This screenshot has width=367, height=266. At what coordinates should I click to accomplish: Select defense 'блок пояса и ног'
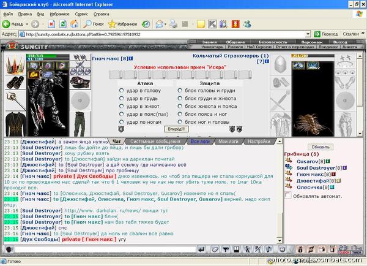point(180,114)
